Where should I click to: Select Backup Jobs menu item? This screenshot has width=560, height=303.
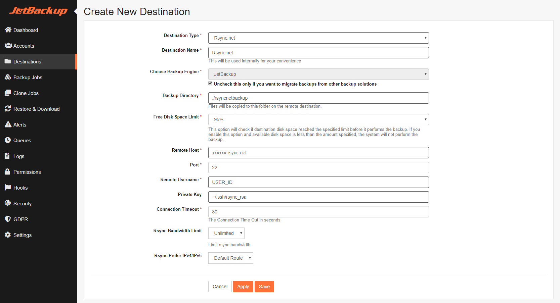coord(38,78)
